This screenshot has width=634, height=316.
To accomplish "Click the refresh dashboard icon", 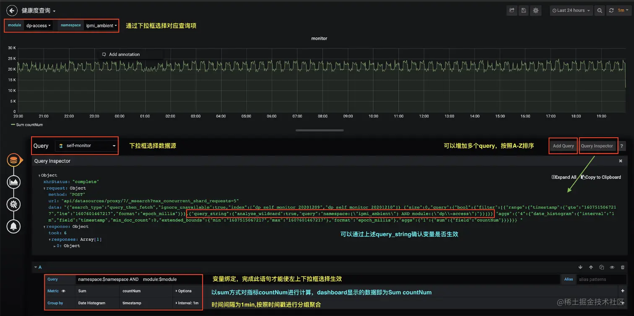I will pyautogui.click(x=611, y=10).
